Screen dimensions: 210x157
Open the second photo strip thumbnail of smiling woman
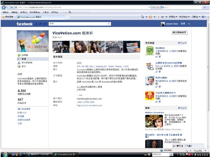[79, 47]
